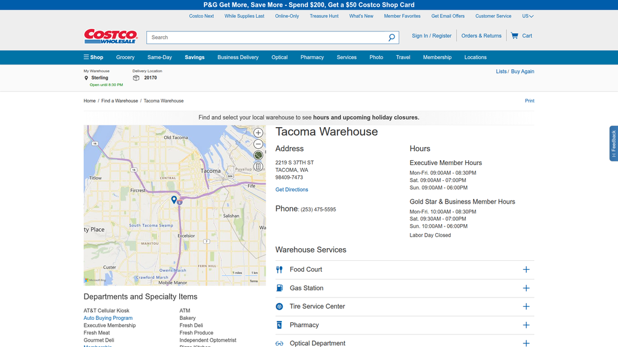
Task: Open the shopping cart icon
Action: tap(514, 36)
